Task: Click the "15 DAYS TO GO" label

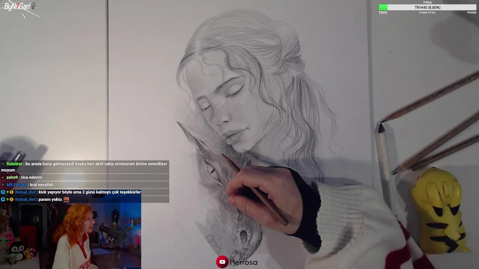Action: (427, 13)
